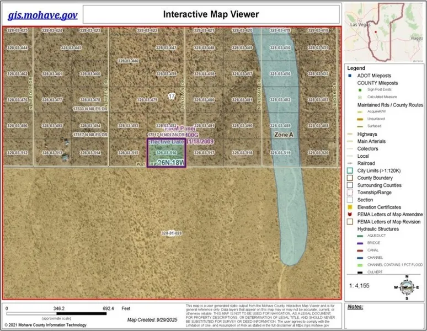The height and width of the screenshot is (331, 427).
Task: Click the large parcel 328-01-028
Action: click(172, 233)
